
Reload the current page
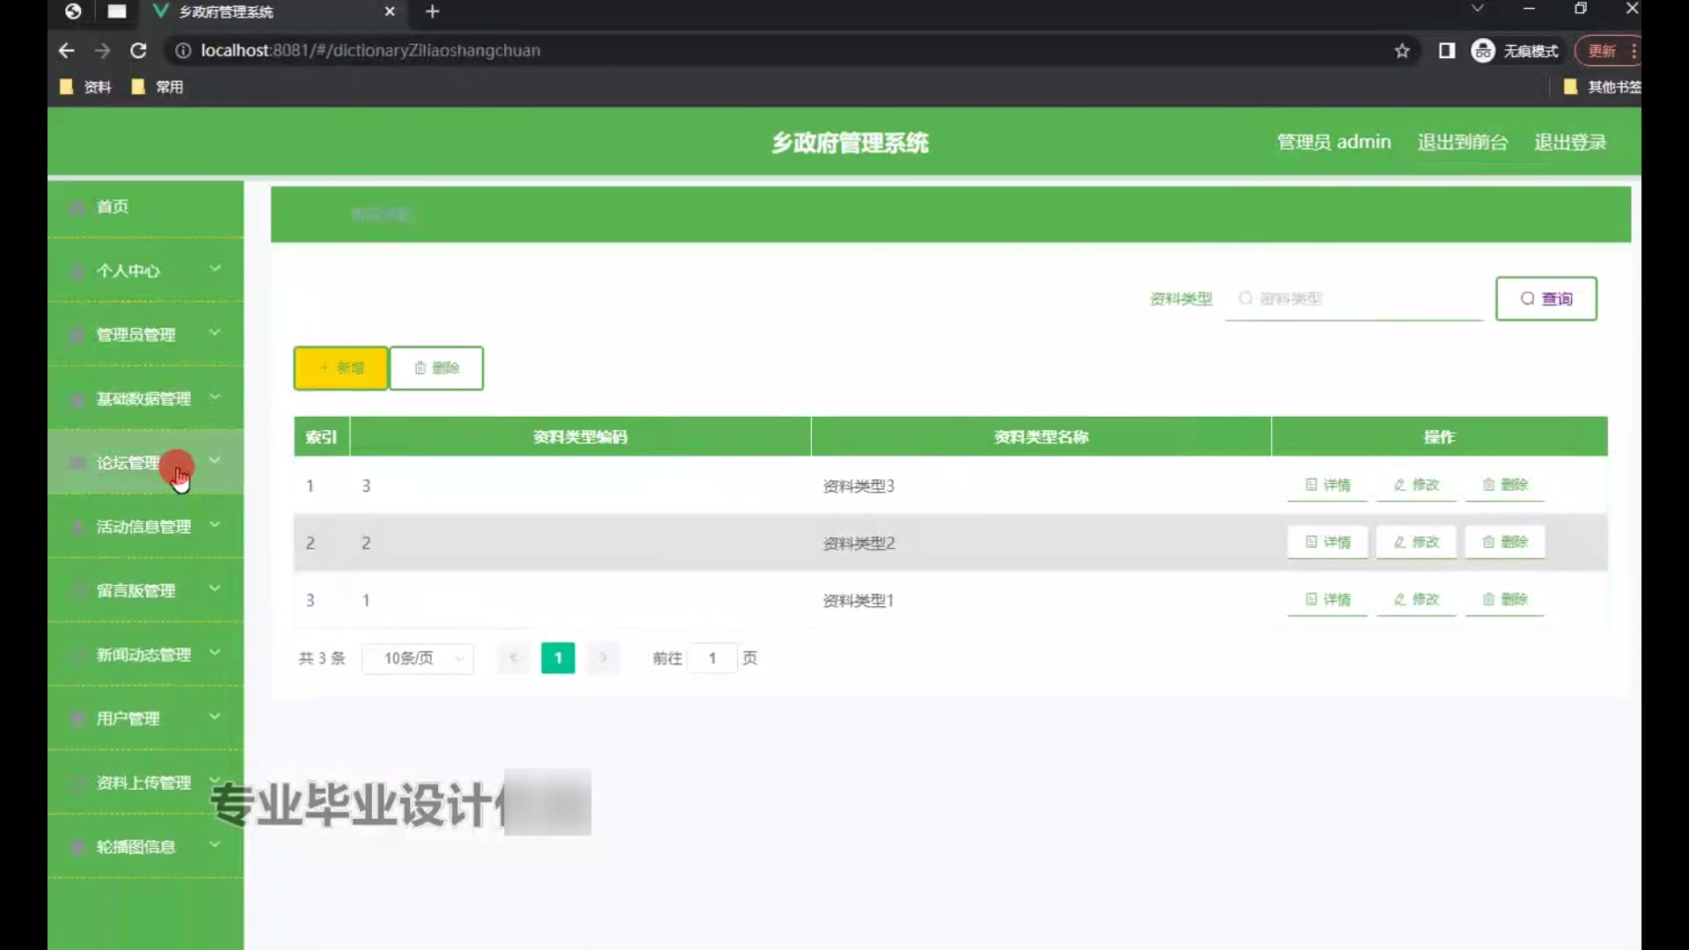point(138,50)
